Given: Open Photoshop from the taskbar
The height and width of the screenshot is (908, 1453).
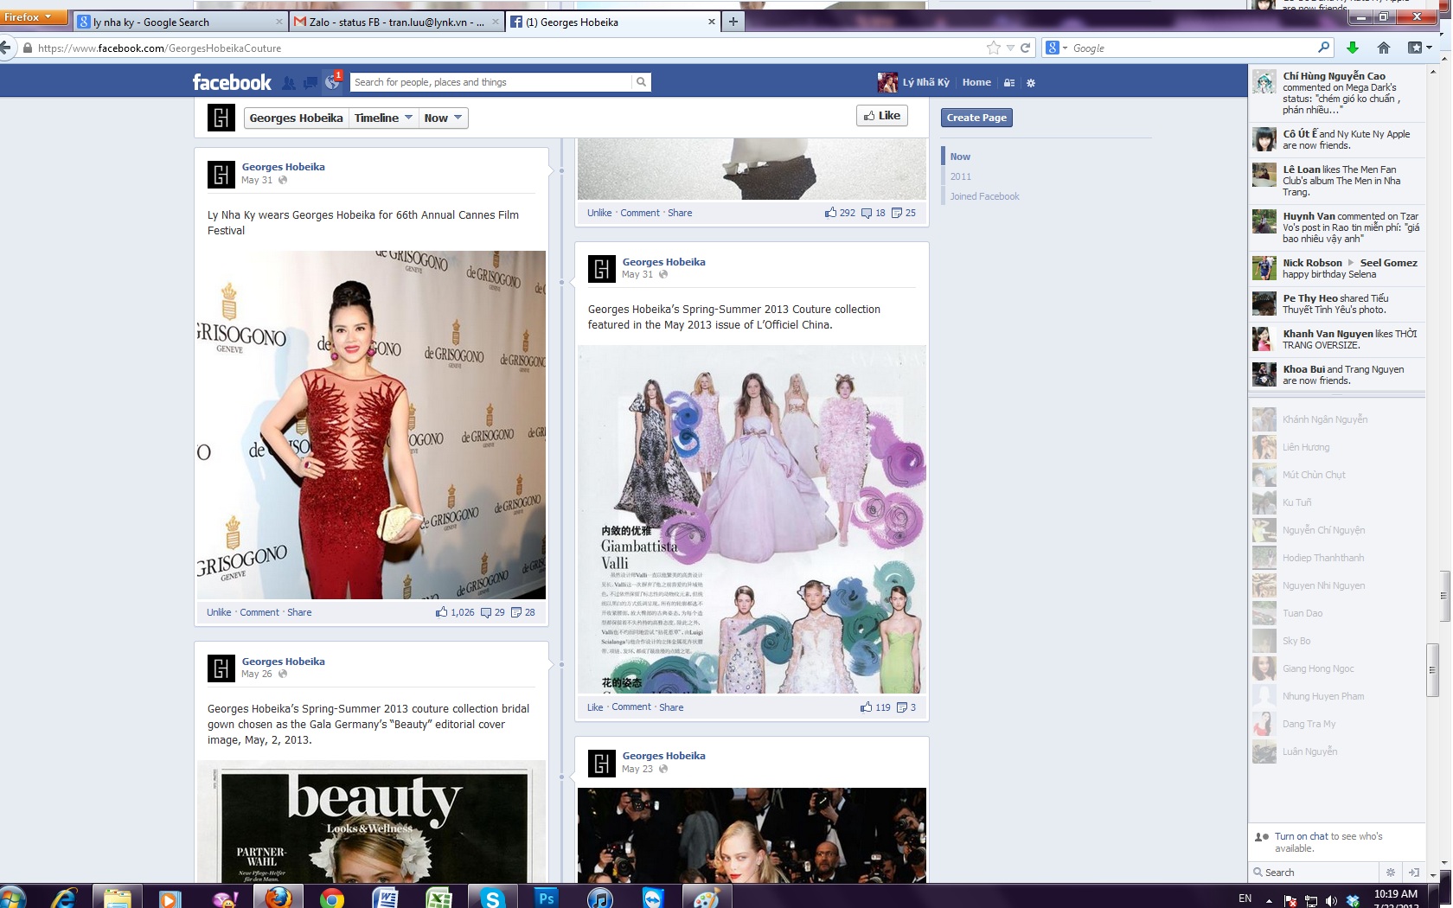Looking at the screenshot, I should coord(546,898).
